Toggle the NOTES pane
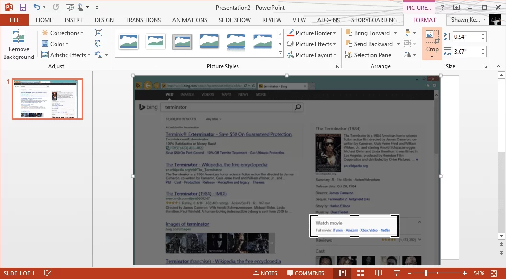This screenshot has width=506, height=279. tap(265, 273)
